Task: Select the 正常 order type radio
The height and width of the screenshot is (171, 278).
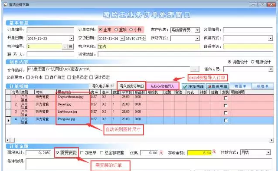Action: [101, 30]
